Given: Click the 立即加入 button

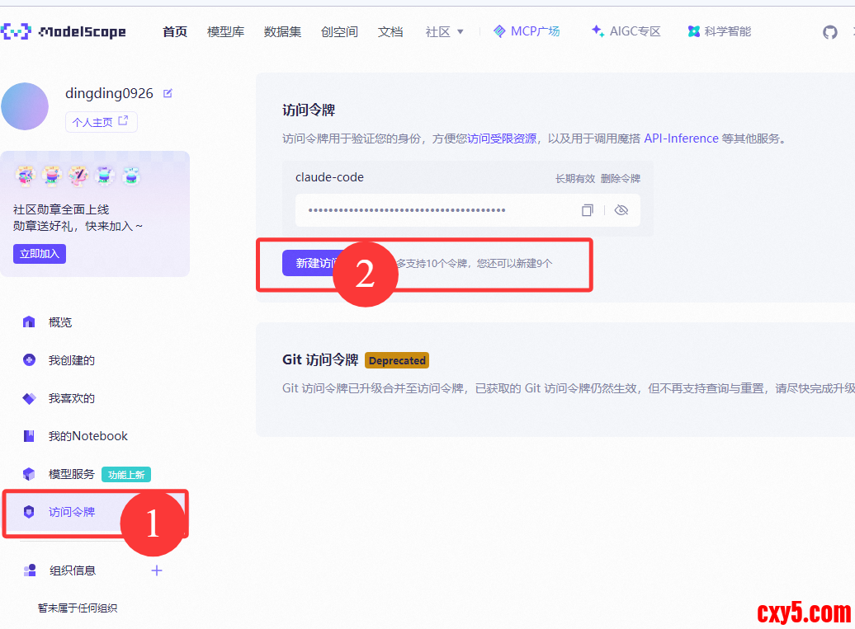Looking at the screenshot, I should (x=40, y=254).
